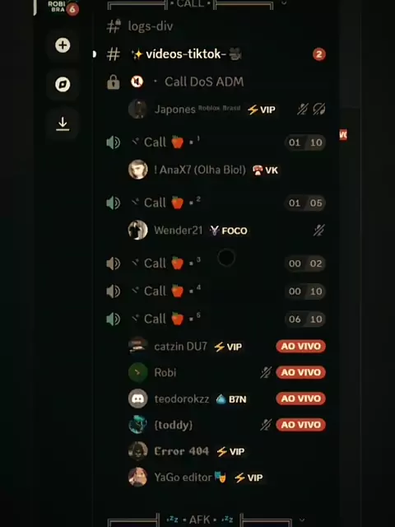The width and height of the screenshot is (395, 527).
Task: Click the Add a Server plus icon
Action: (63, 45)
